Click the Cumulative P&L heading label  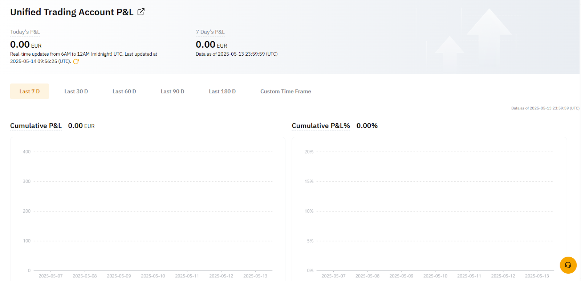[x=36, y=126]
